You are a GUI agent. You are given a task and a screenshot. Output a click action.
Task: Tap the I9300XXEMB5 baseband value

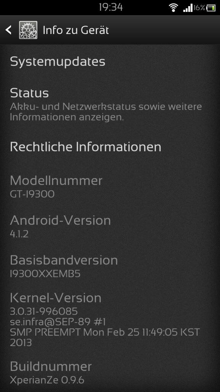[45, 274]
